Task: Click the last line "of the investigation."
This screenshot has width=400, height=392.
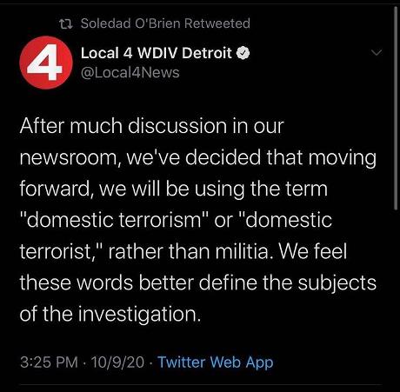Action: (110, 315)
